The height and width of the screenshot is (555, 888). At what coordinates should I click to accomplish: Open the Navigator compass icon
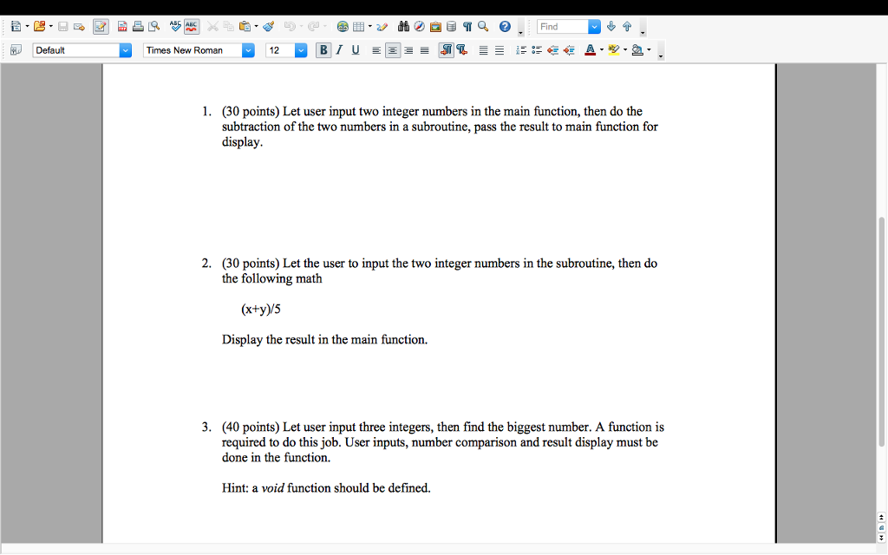(419, 27)
